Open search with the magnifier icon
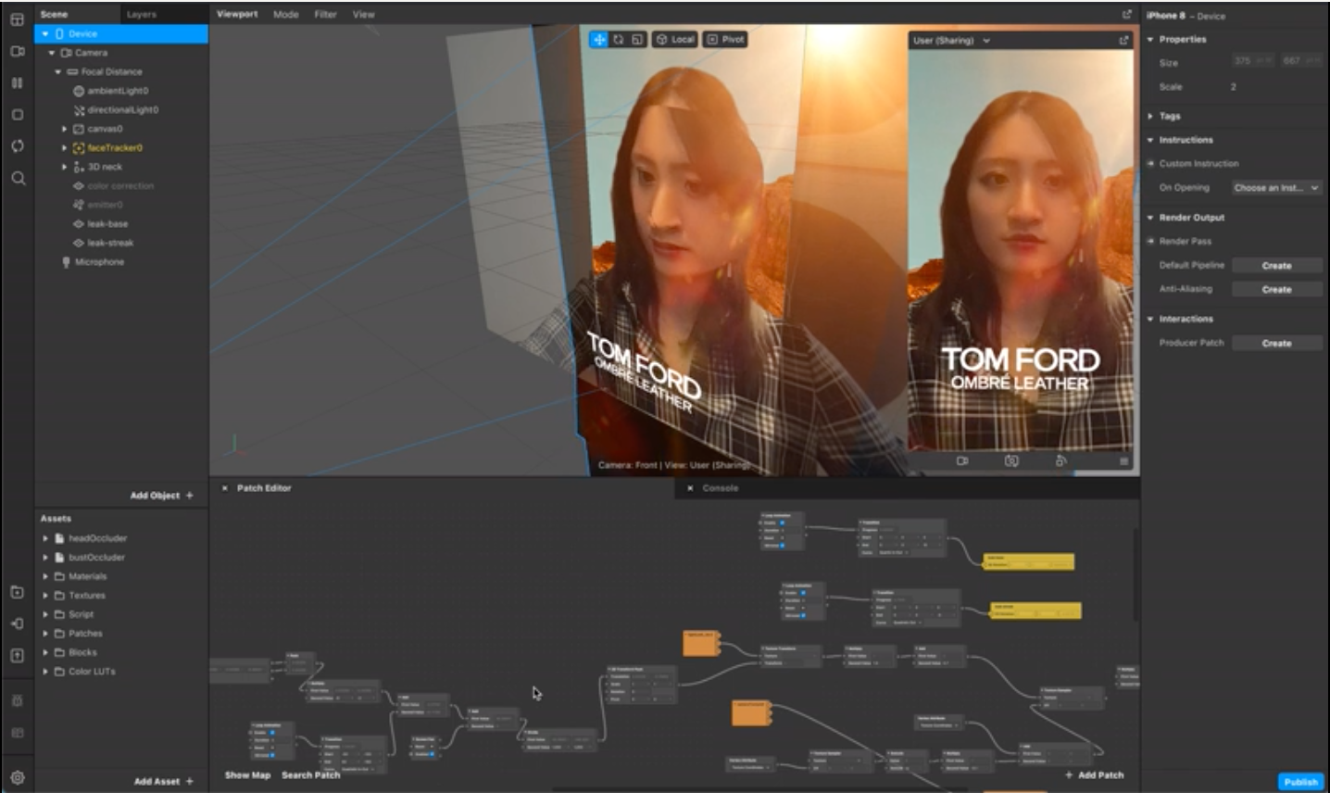Viewport: 1330px width, 793px height. click(x=18, y=178)
